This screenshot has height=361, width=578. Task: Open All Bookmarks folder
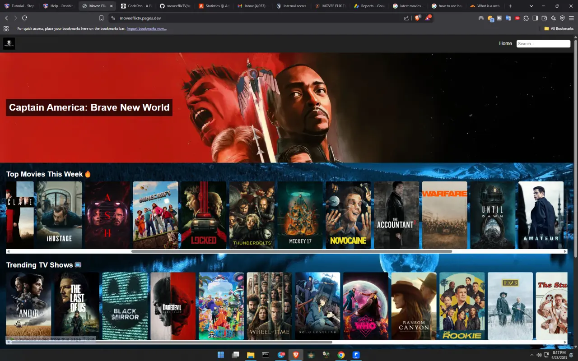coord(559,28)
